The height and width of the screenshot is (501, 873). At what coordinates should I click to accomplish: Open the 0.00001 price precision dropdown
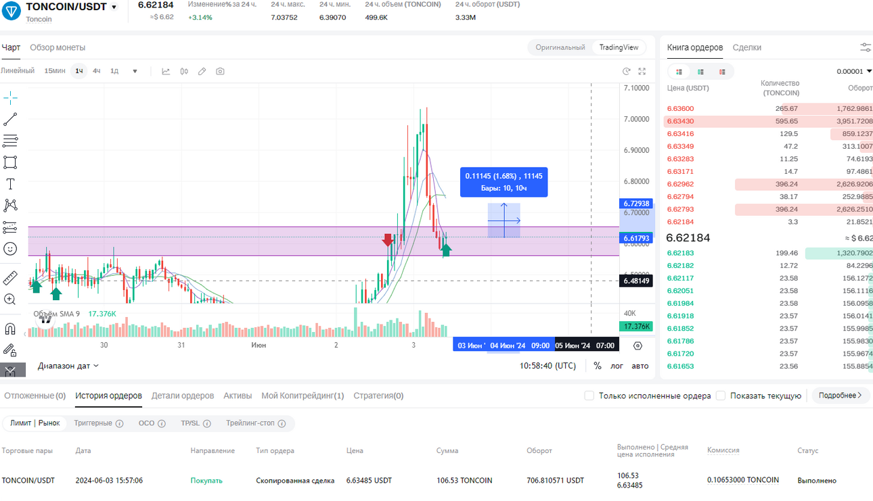click(854, 72)
